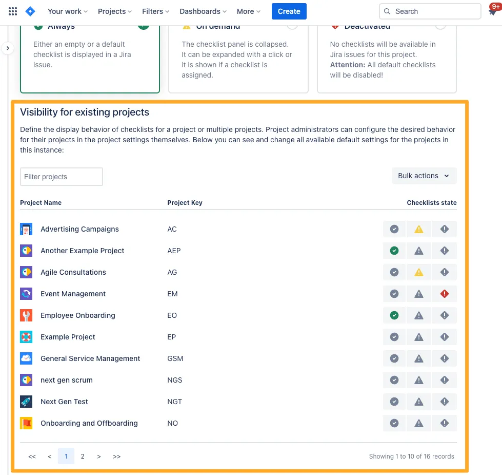This screenshot has width=502, height=475.
Task: Set General Service Management to On demand
Action: (419, 358)
